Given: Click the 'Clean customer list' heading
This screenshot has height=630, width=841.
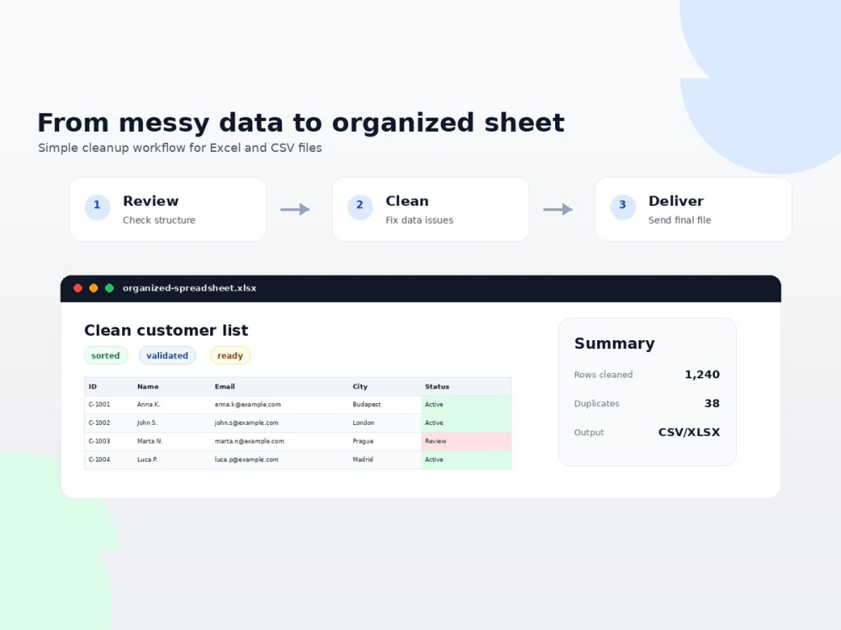Looking at the screenshot, I should [x=167, y=330].
